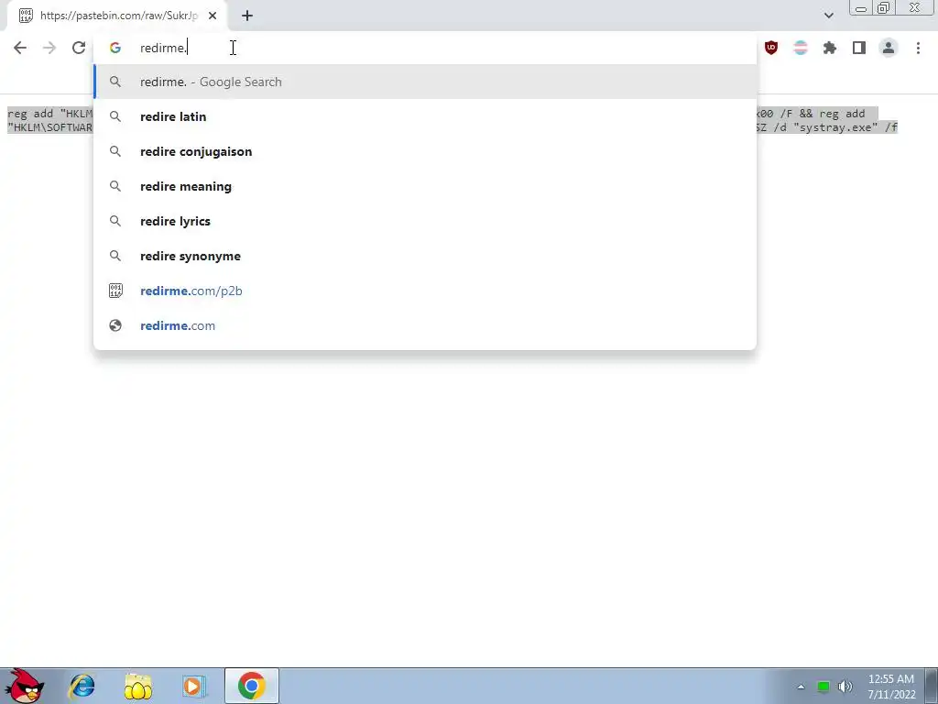Click the Google icon in the omnibox
This screenshot has width=938, height=704.
[115, 48]
